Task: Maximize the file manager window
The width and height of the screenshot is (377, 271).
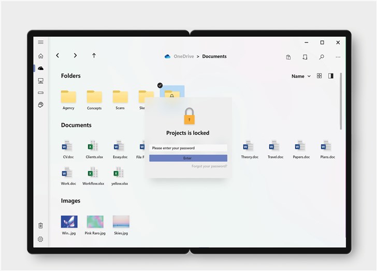Action: tap(322, 42)
